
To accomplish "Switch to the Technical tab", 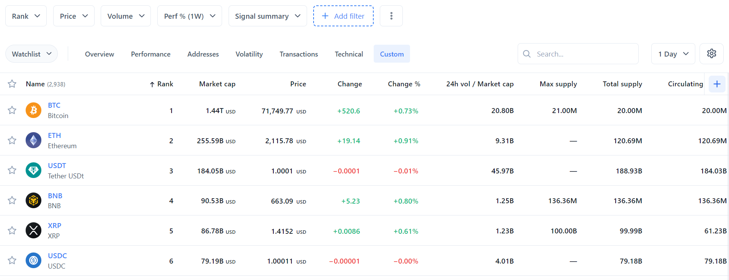I will (x=349, y=54).
